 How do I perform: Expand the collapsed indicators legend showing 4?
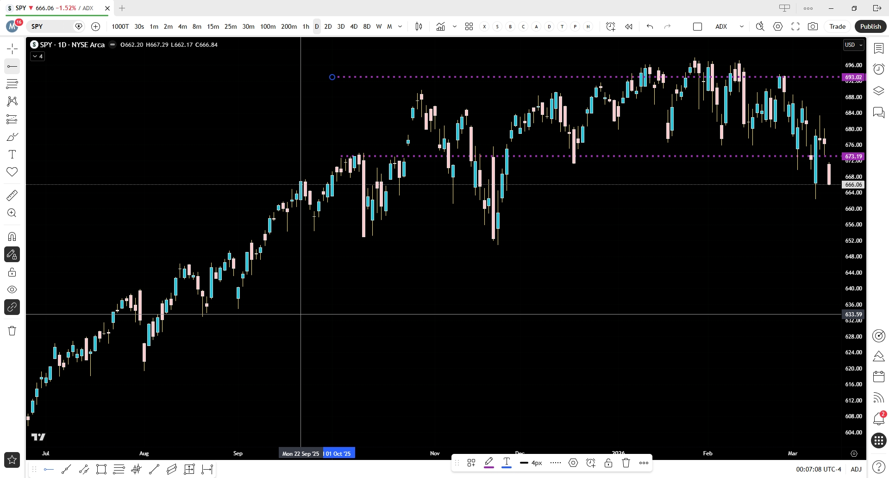[38, 56]
